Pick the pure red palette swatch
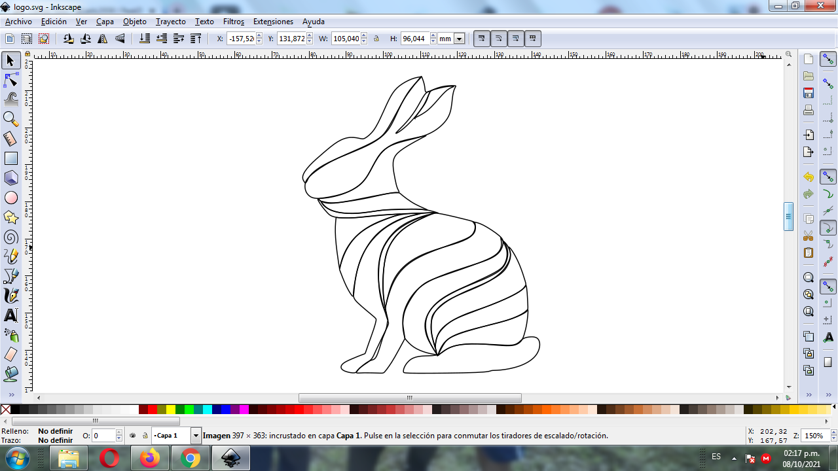 point(153,410)
